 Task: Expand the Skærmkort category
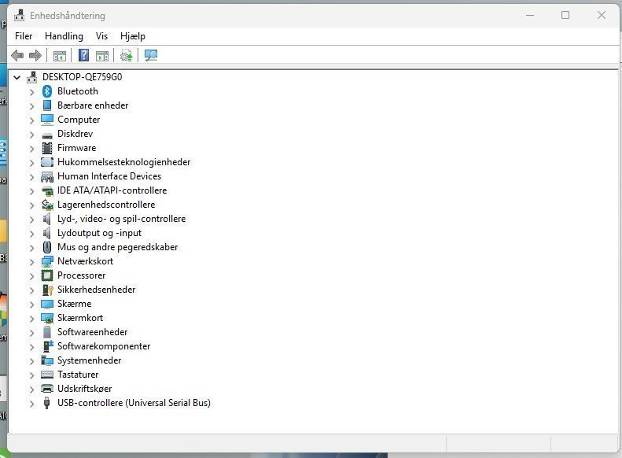pyautogui.click(x=31, y=318)
